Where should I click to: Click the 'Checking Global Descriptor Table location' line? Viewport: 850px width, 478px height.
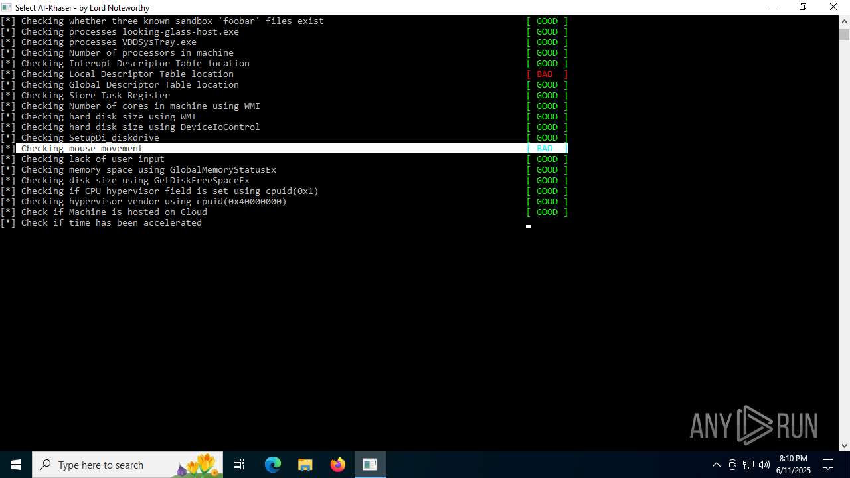(120, 85)
